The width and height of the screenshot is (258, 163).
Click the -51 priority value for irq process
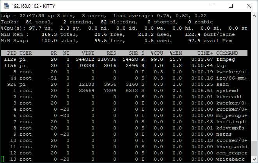(52, 78)
